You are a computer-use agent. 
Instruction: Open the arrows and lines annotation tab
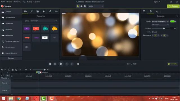[31, 11]
